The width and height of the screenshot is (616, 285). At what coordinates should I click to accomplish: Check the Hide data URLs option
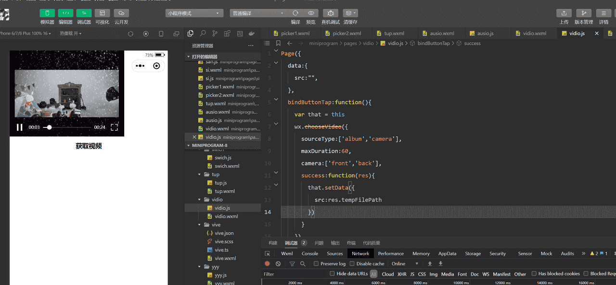[x=332, y=274]
